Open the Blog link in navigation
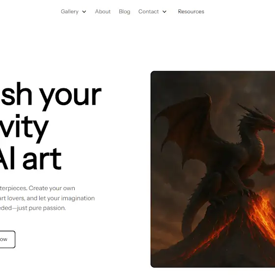Viewport: 275px width, 275px height. [125, 12]
